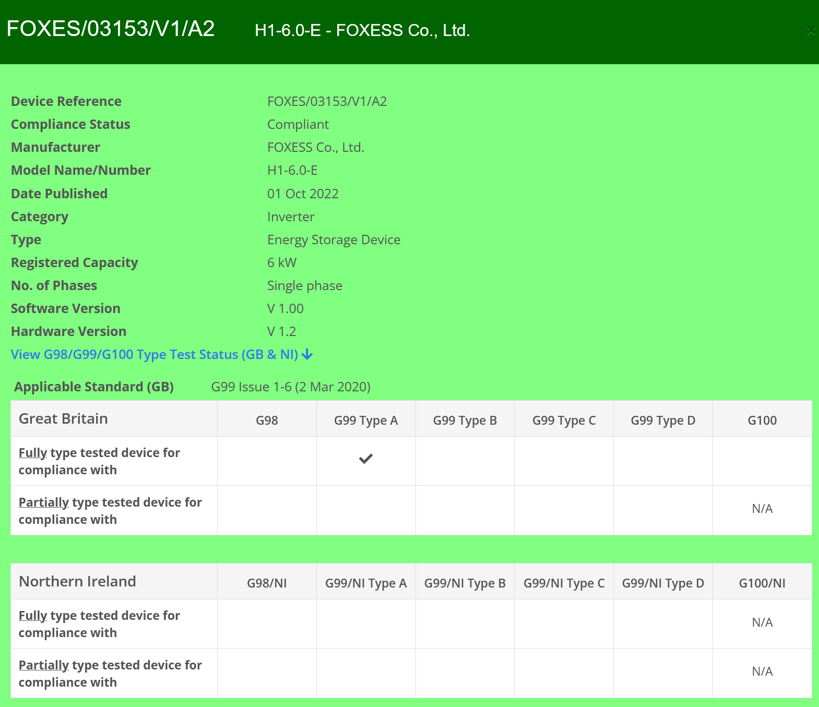Click the header title 'H1-6.0-E - FOXESS Co., Ltd.'
Image resolution: width=819 pixels, height=707 pixels.
(362, 31)
